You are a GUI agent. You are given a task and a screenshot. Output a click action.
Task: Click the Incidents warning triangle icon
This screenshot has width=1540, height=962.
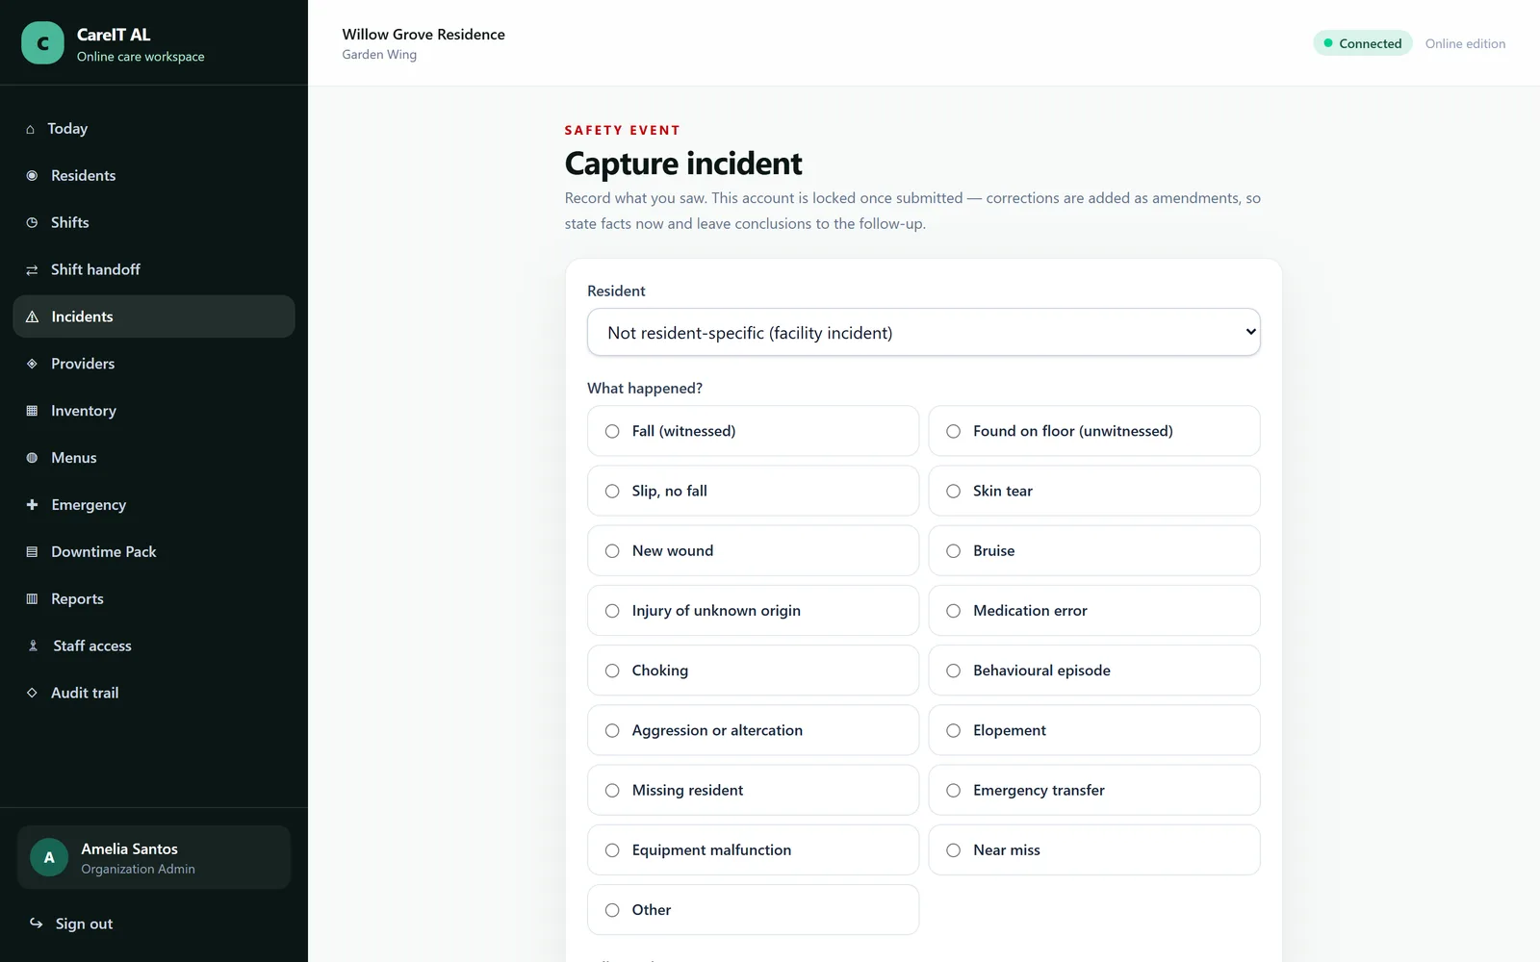[32, 316]
